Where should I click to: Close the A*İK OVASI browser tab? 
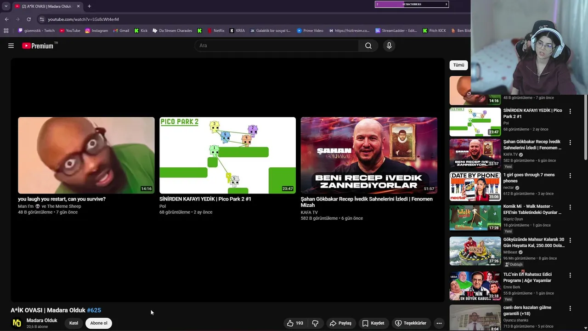pos(78,6)
